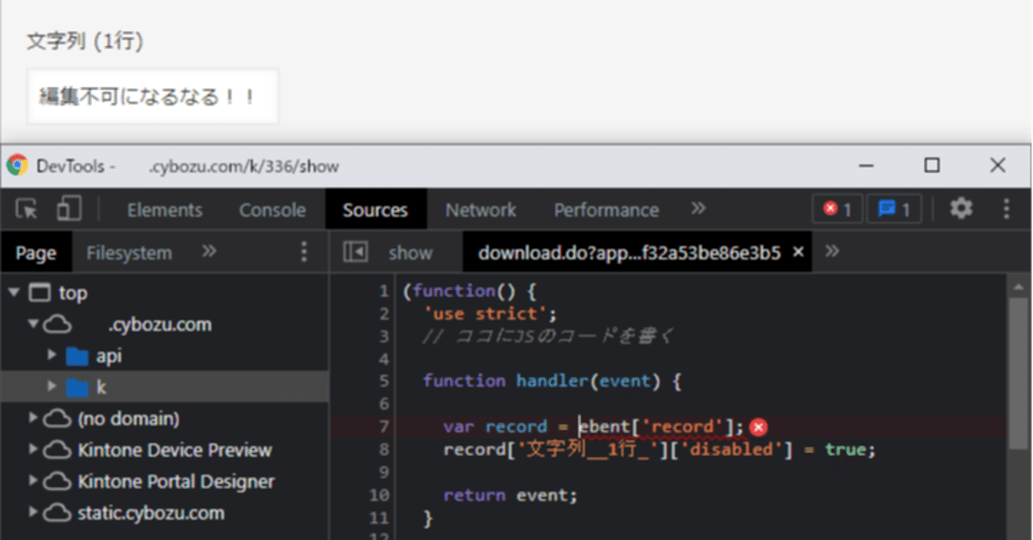The width and height of the screenshot is (1033, 540).
Task: Open the Performance panel tab
Action: pos(606,210)
